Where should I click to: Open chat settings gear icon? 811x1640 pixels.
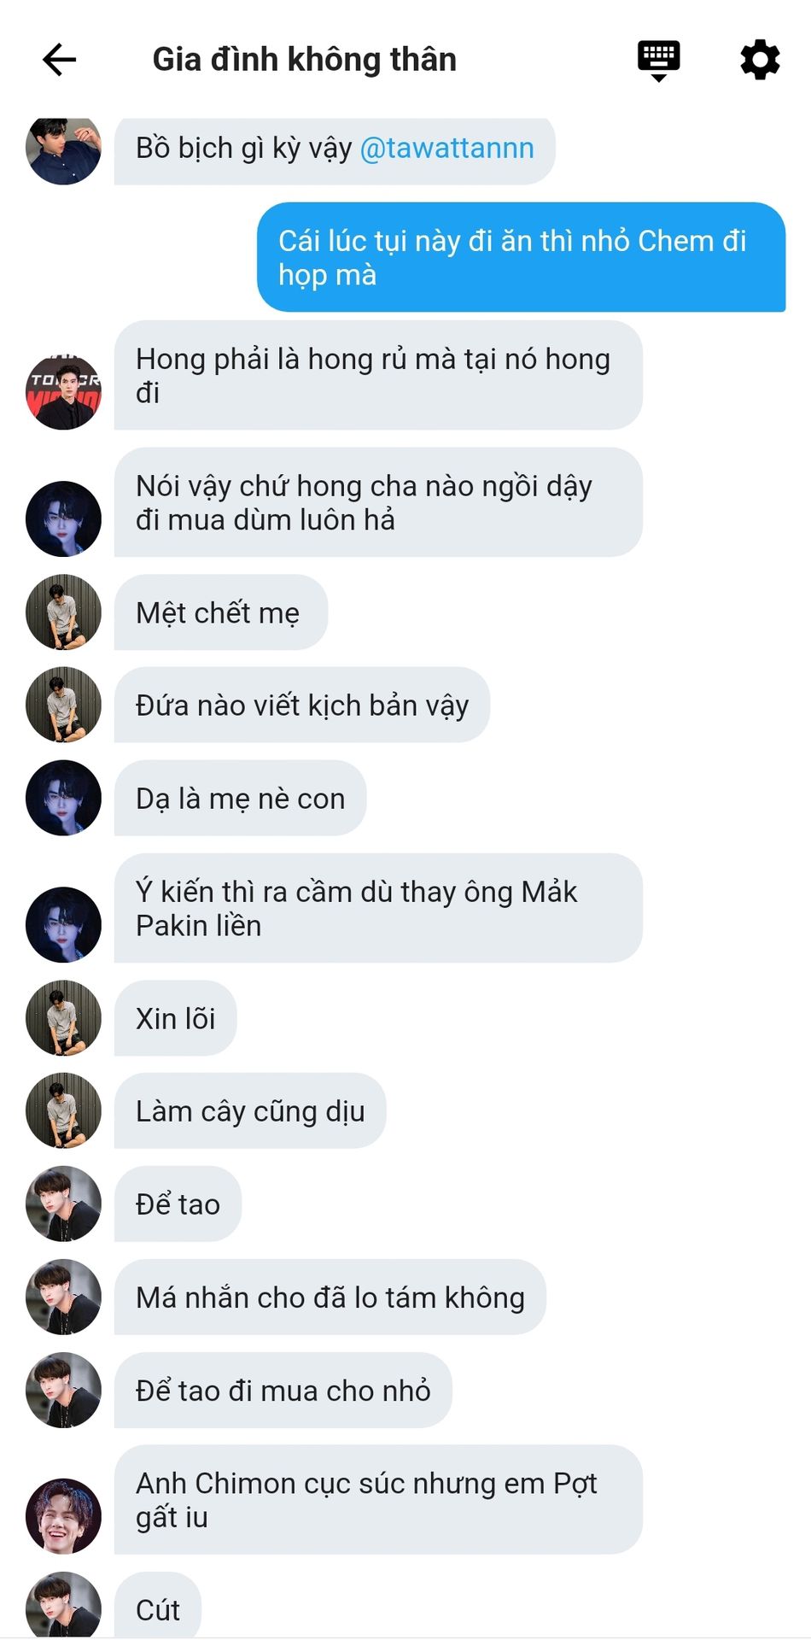pos(760,60)
